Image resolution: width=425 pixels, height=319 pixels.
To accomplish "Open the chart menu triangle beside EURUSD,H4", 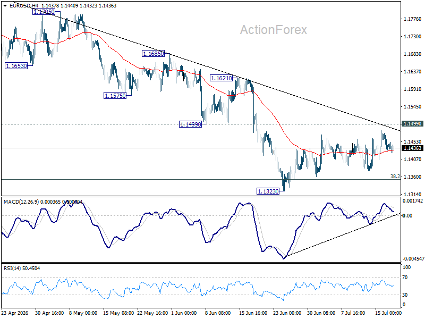I will (5, 6).
